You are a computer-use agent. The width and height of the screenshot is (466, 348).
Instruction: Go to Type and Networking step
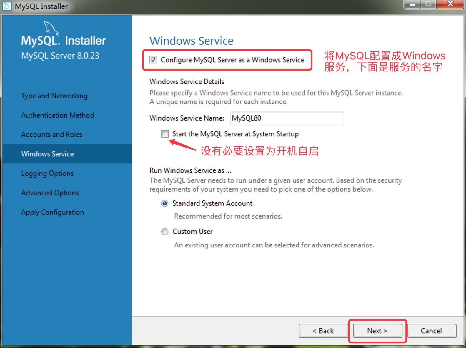(x=54, y=96)
